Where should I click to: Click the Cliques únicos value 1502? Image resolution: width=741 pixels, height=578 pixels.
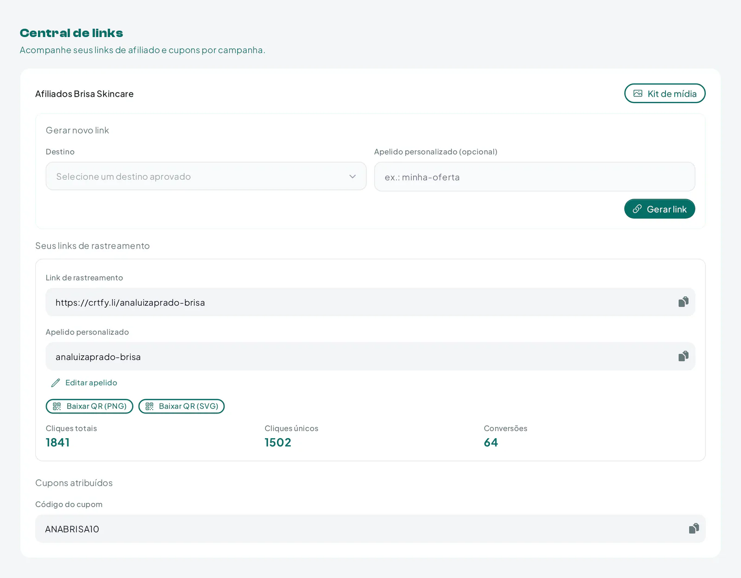click(x=278, y=442)
